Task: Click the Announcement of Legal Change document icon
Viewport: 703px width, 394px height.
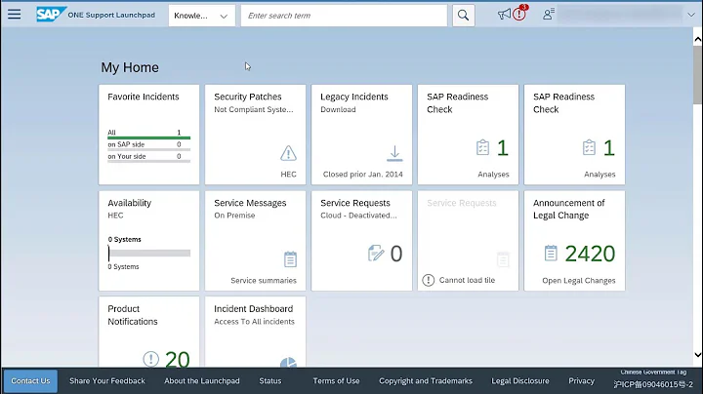Action: (551, 254)
